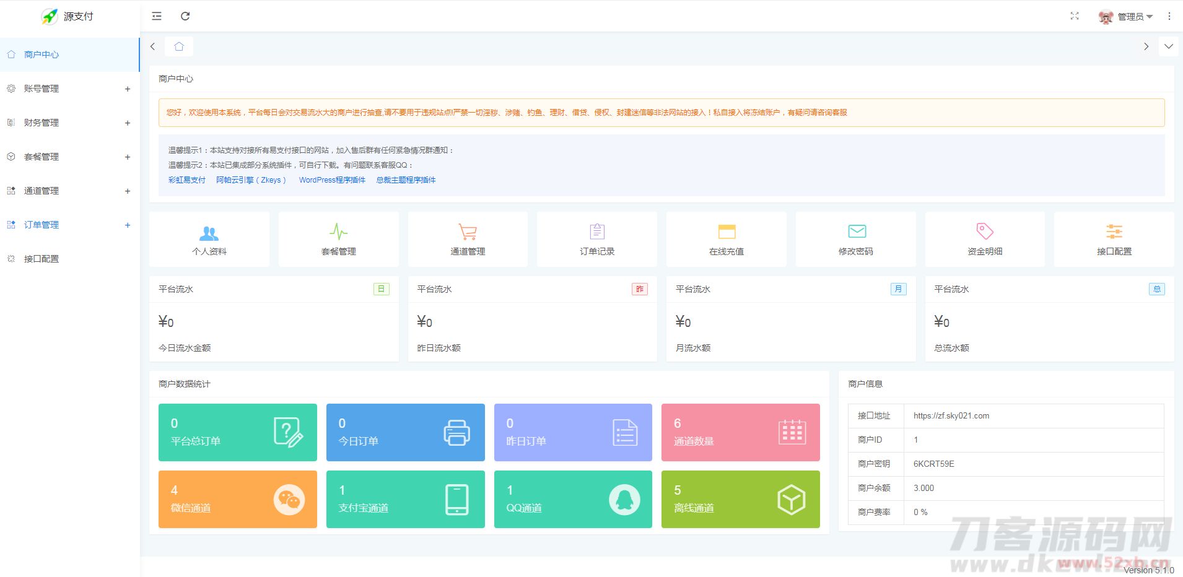Screen dimensions: 1183x577
Task: Open the home breadcrumb tab
Action: point(179,46)
